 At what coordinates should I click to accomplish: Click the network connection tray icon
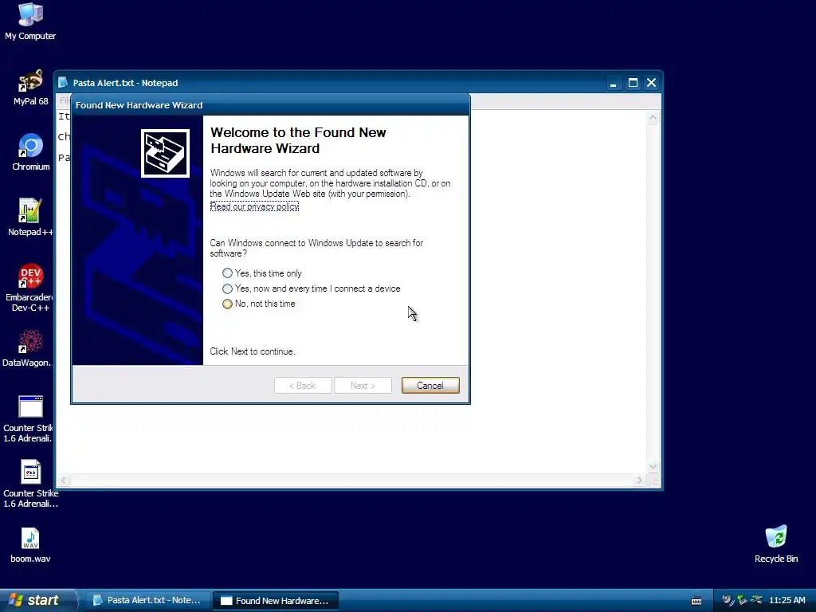click(757, 600)
